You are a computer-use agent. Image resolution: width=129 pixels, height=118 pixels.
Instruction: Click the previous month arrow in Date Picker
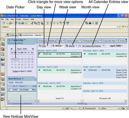click(x=12, y=49)
